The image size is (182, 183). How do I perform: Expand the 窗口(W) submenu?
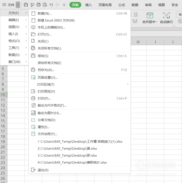coord(14,62)
